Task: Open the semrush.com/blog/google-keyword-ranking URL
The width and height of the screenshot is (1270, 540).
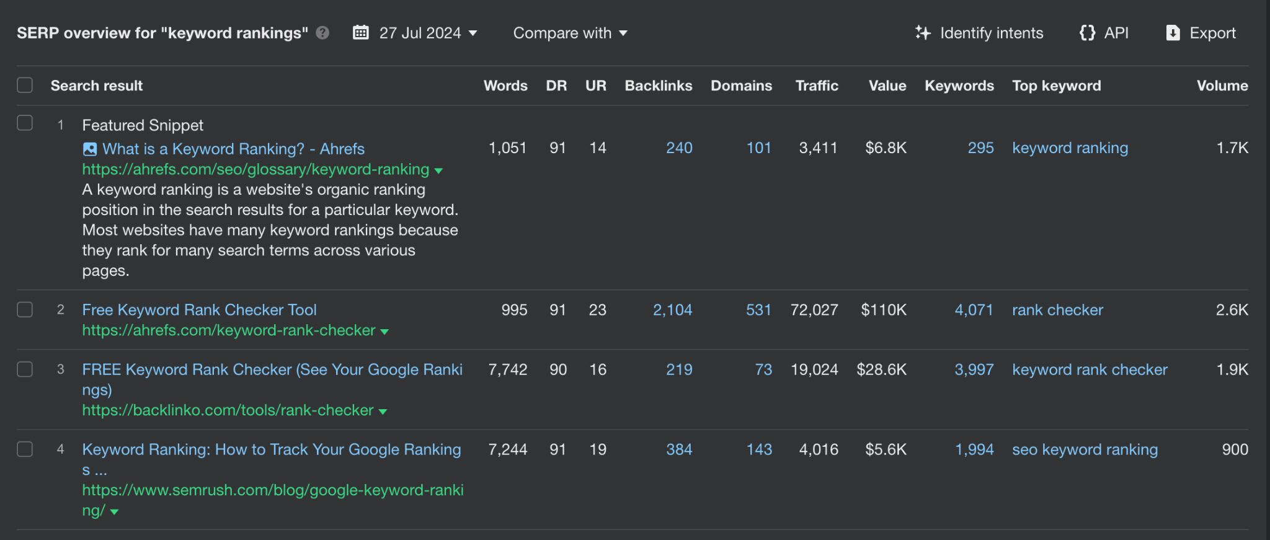Action: pyautogui.click(x=273, y=500)
